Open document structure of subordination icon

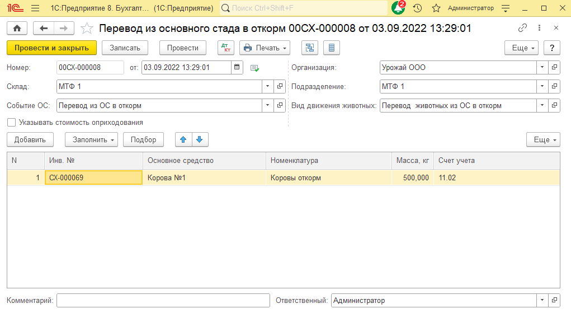(x=309, y=48)
